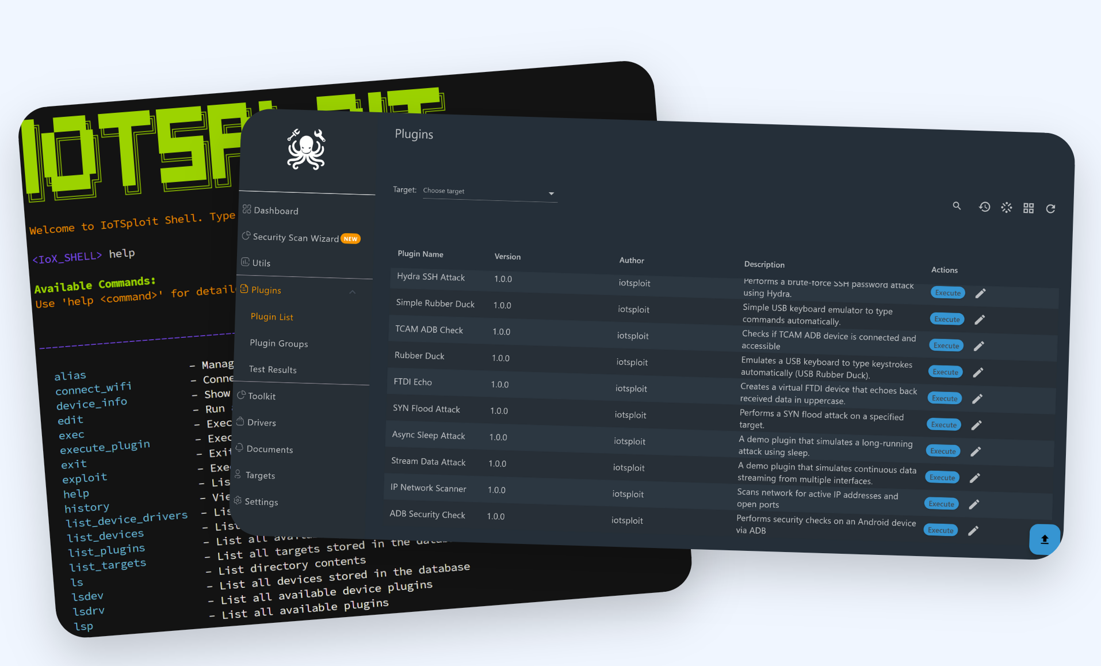Click the Author column header

(x=632, y=260)
